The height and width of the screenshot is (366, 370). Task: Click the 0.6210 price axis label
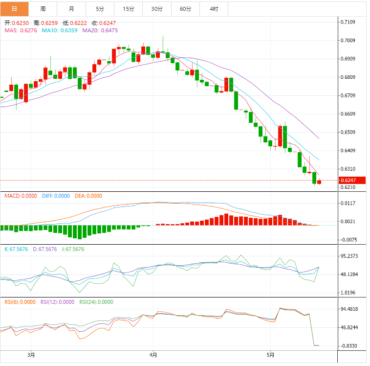[348, 187]
